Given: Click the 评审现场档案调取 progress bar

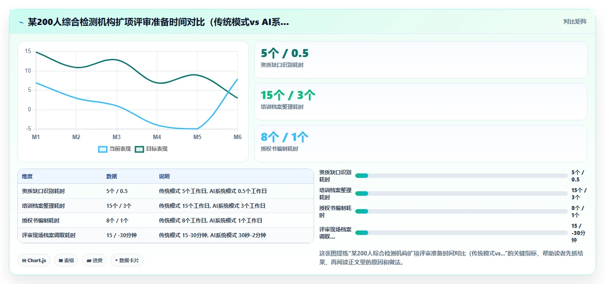Looking at the screenshot, I should coord(461,233).
